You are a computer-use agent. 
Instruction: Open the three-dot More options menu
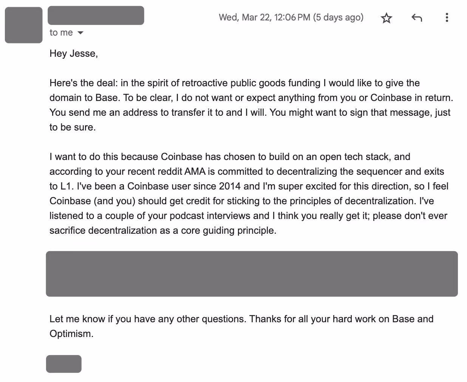coord(447,18)
